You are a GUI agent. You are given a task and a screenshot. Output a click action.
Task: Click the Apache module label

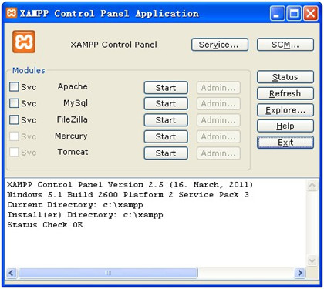pyautogui.click(x=73, y=86)
